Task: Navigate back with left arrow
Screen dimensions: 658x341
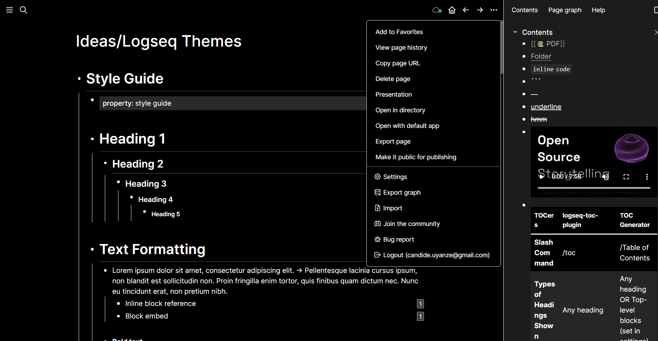Action: (x=466, y=10)
